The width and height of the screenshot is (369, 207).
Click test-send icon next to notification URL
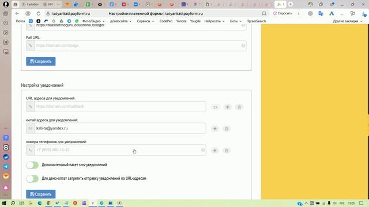tap(215, 107)
